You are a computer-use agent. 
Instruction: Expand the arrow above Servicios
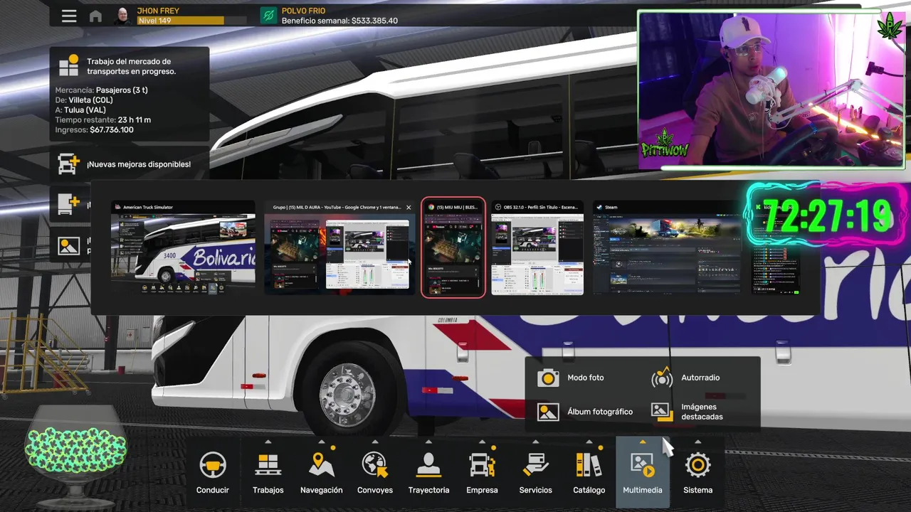[x=535, y=442]
